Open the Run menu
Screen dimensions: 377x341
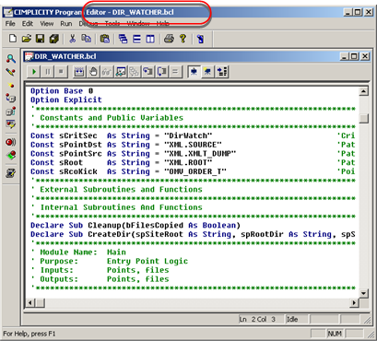(66, 24)
